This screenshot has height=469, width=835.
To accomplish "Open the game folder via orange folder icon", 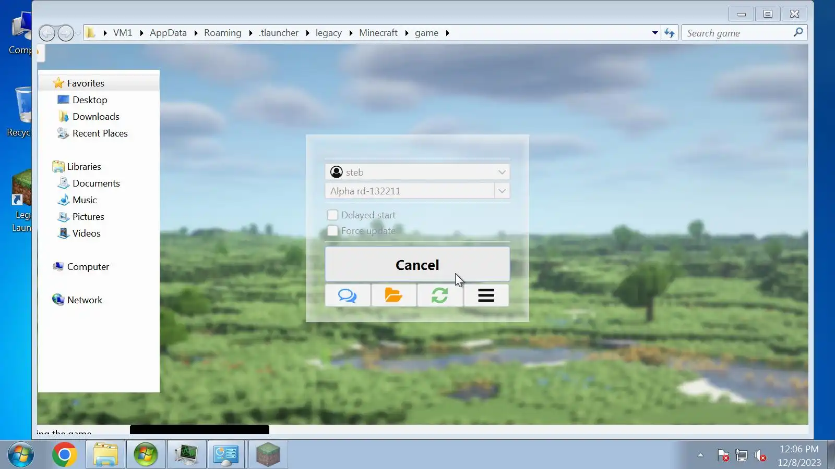I will tap(393, 295).
